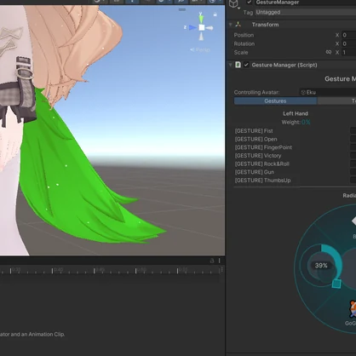Image resolution: width=356 pixels, height=356 pixels.
Task: Select the [GESTURE] Gun row
Action: point(295,172)
